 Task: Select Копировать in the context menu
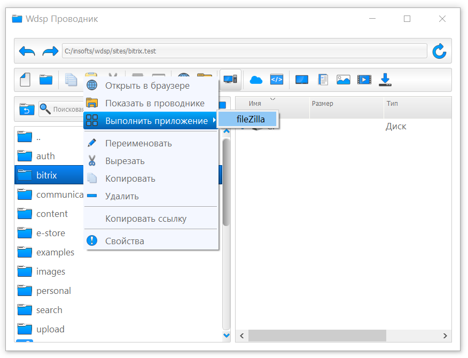tap(151, 178)
